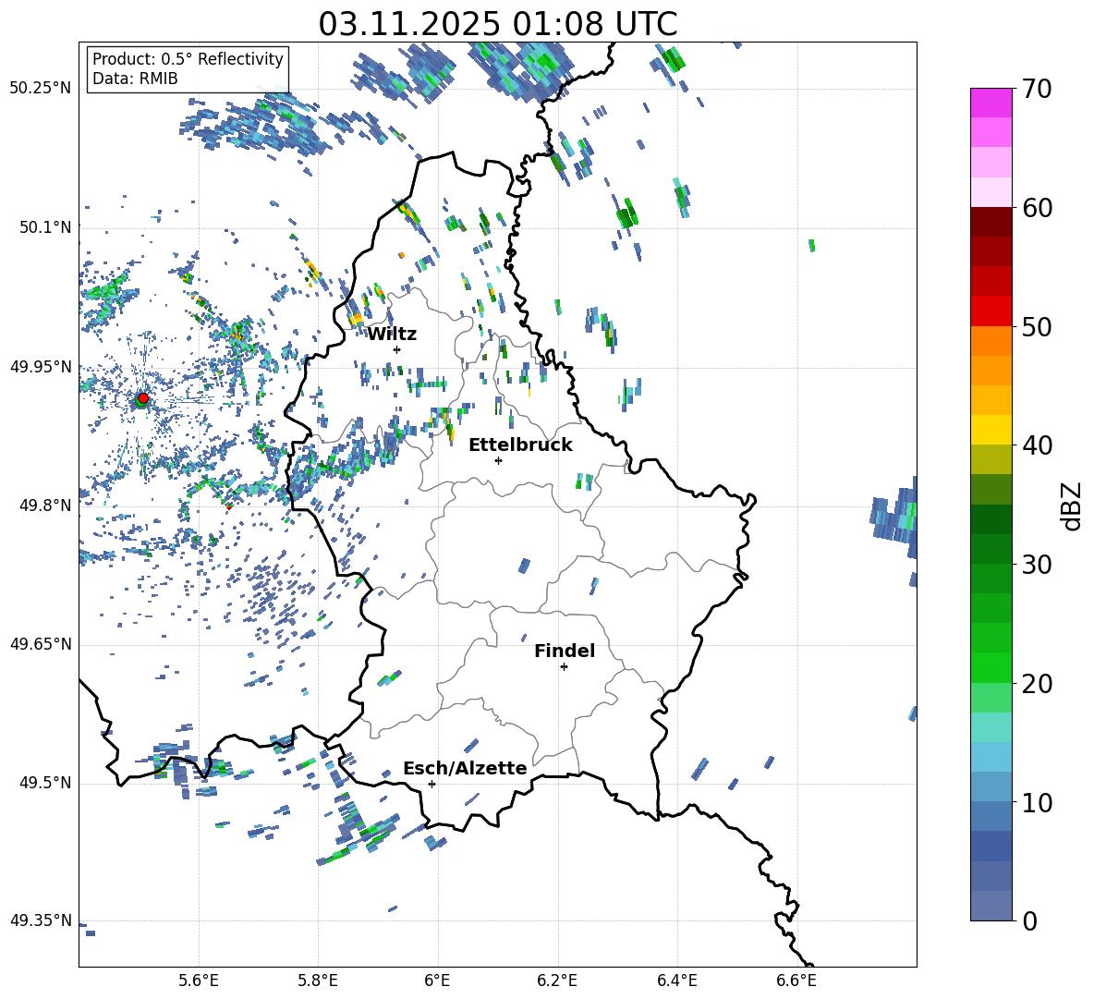Click the Ettelbruck station cross marker
Viewport: 1094px width, 999px height.
(498, 460)
